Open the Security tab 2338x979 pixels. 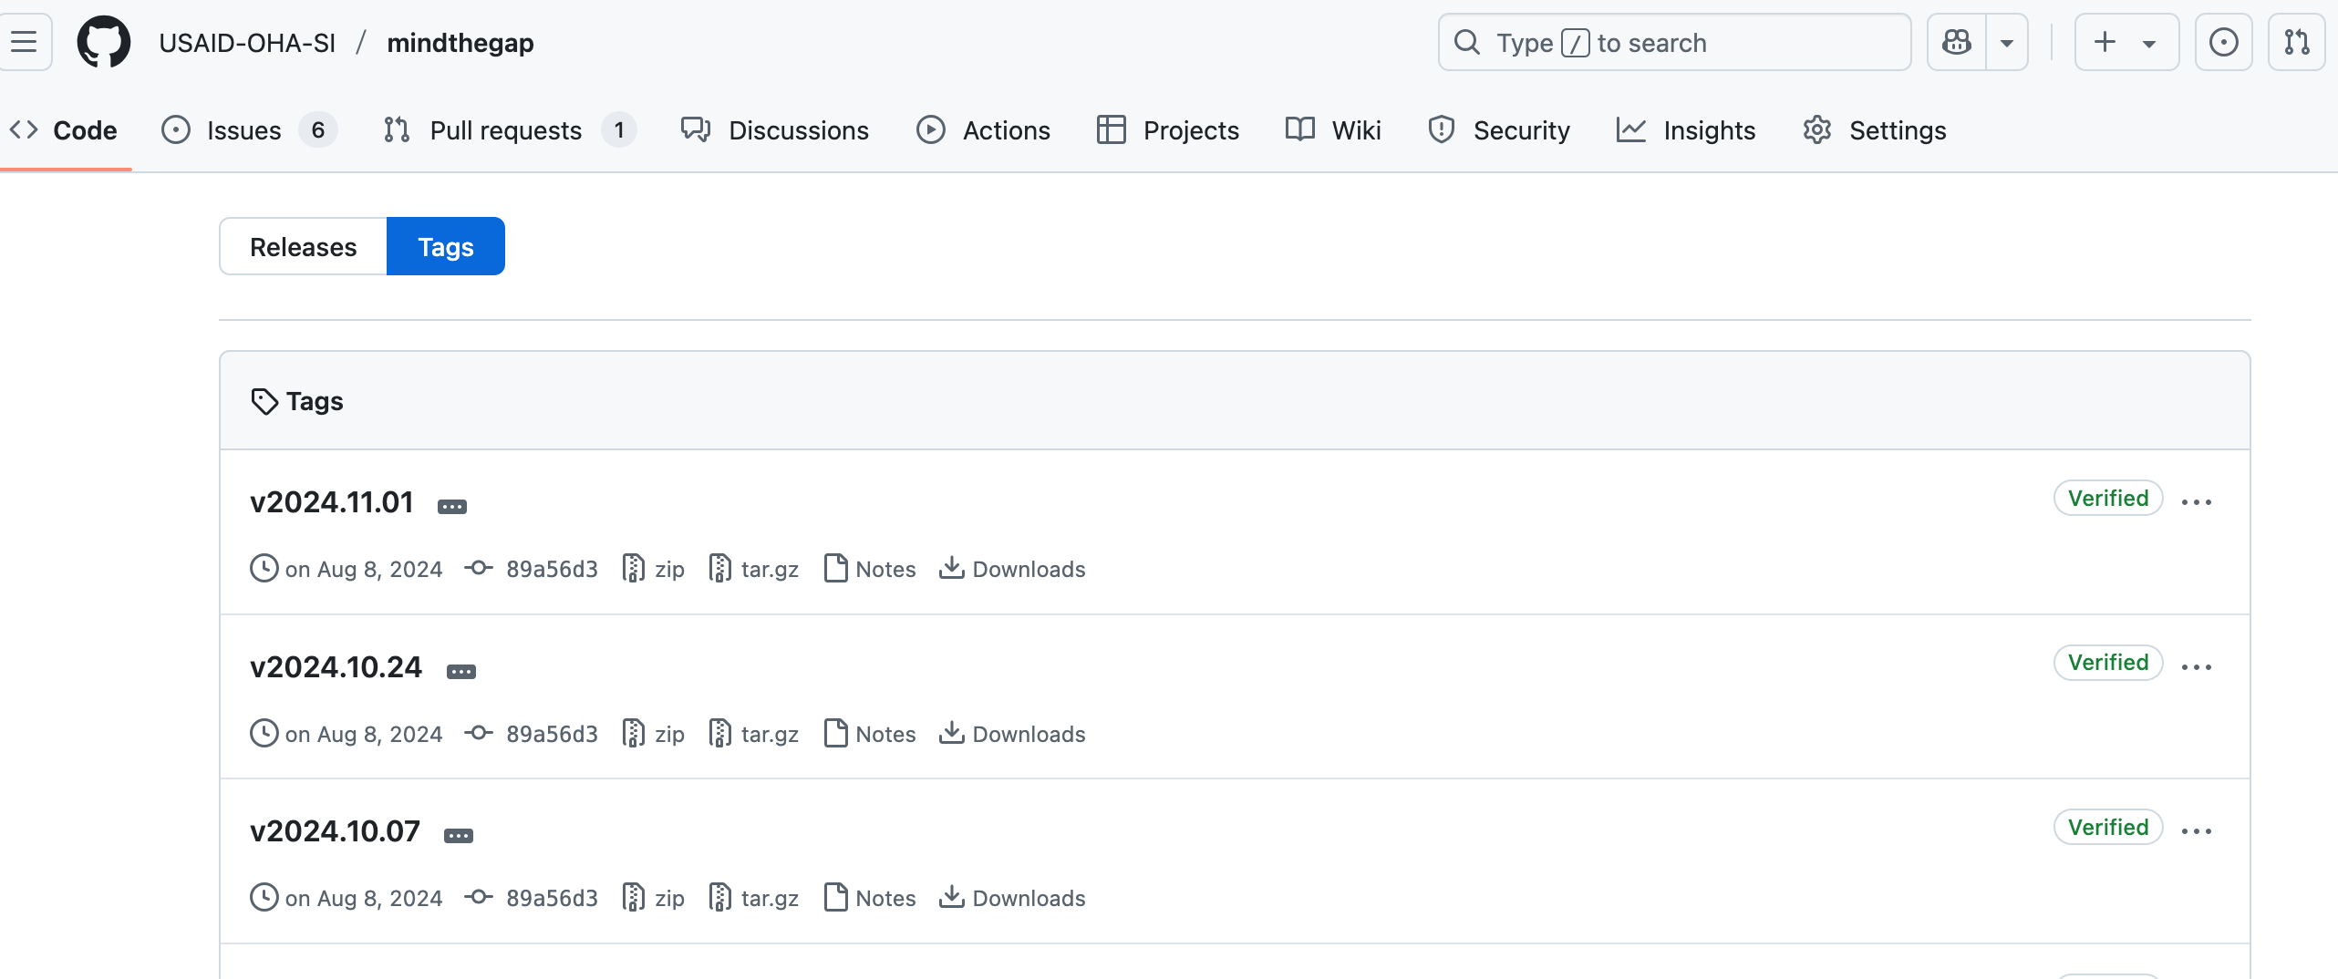1499,130
